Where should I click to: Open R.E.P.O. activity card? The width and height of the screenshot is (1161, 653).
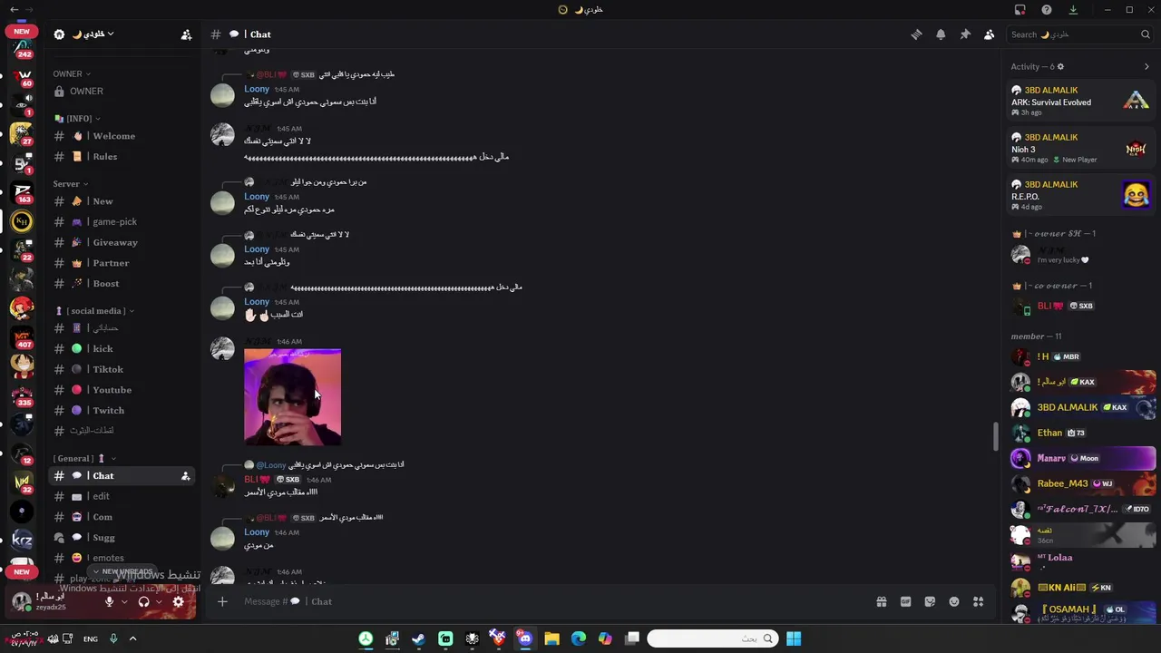pos(1081,196)
